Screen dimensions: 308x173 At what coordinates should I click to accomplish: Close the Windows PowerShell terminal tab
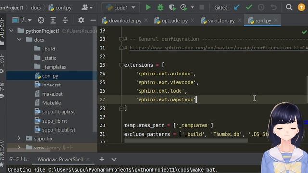[88, 159]
